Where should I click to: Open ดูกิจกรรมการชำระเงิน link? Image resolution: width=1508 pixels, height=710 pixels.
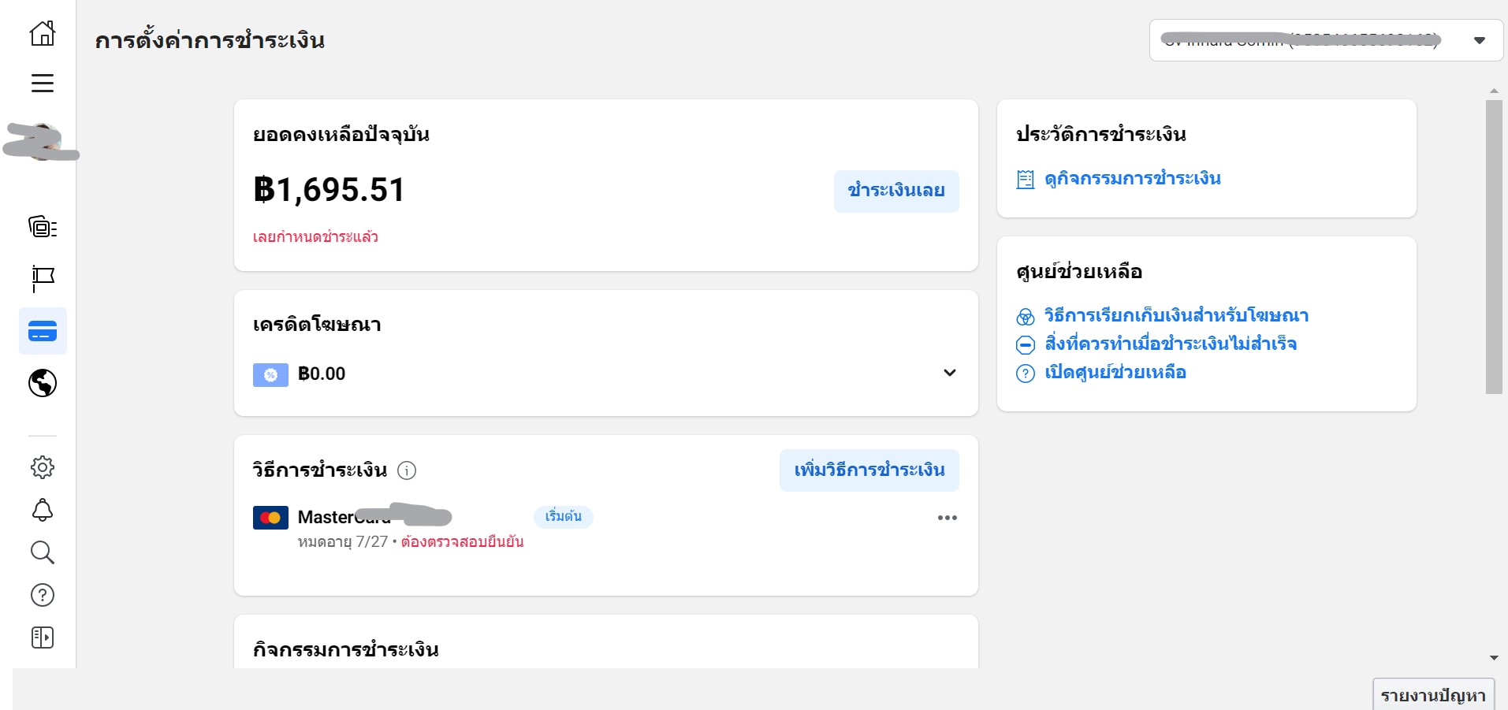click(1133, 179)
